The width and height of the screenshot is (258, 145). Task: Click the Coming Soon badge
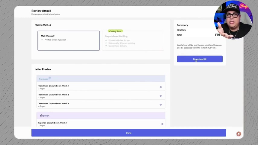tap(115, 31)
